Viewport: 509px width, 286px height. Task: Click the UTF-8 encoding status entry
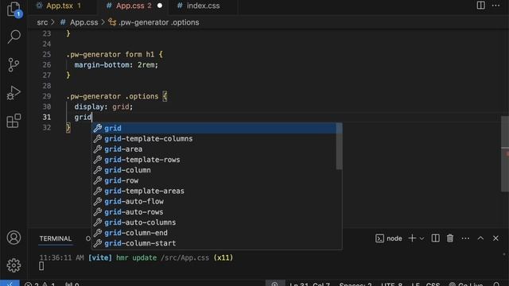(392, 284)
